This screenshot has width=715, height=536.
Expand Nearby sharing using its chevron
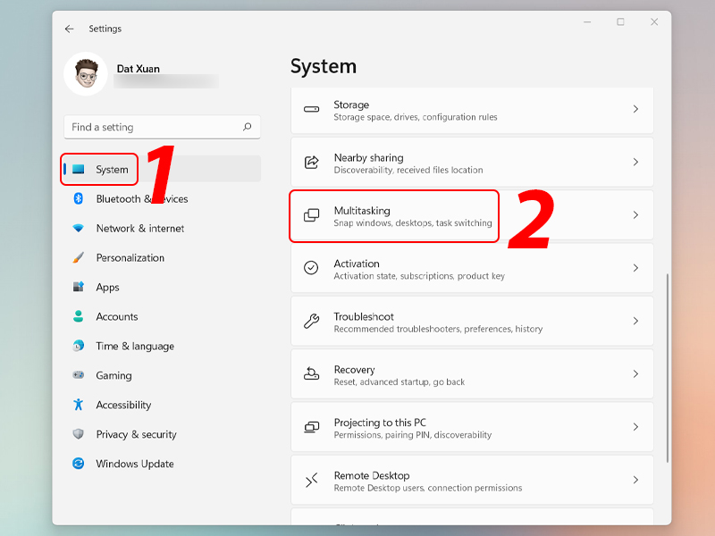[635, 162]
